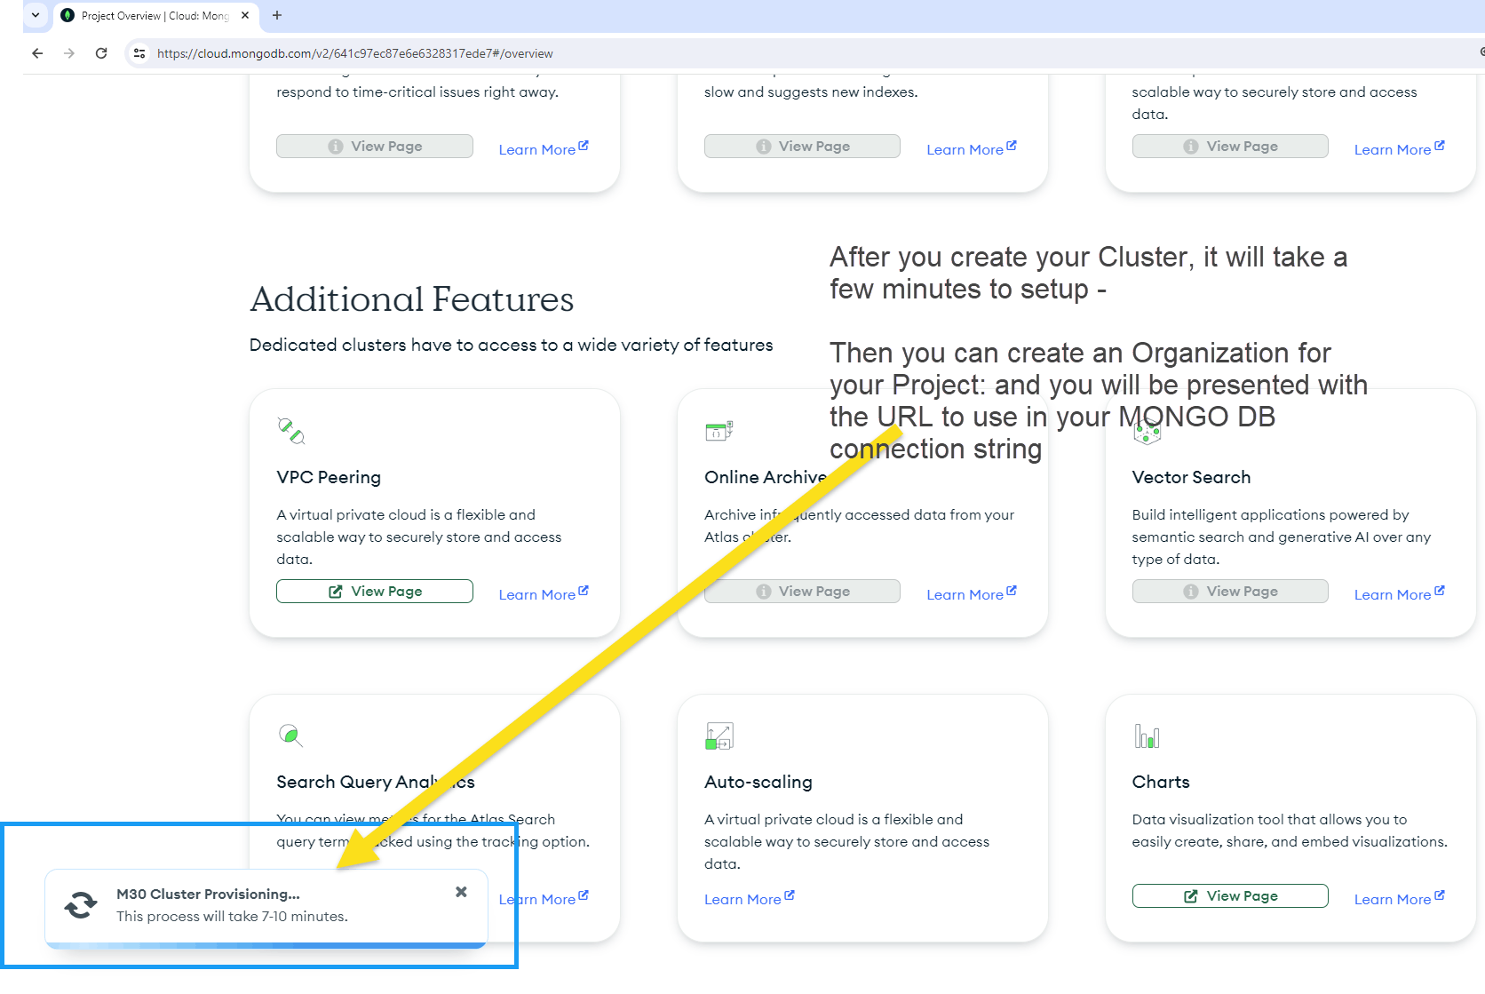Click the cluster provisioning sync icon
This screenshot has width=1485, height=994.
click(81, 905)
